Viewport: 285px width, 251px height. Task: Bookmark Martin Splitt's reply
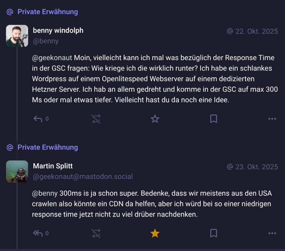(x=213, y=233)
